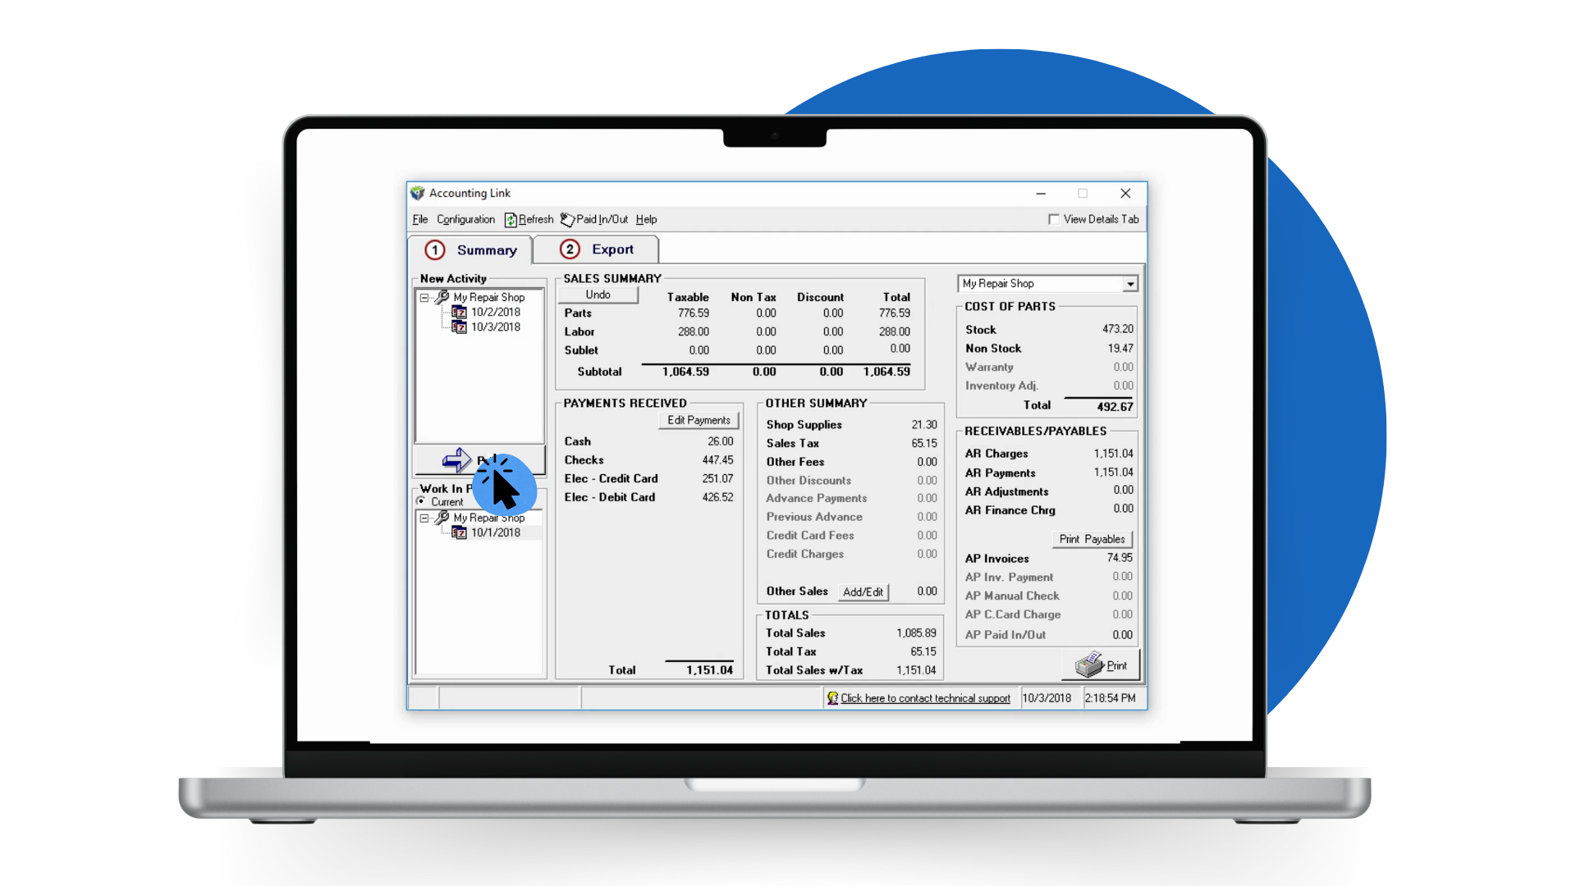Open the Configuration menu
Viewport: 1576px width, 886px height.
tap(465, 220)
